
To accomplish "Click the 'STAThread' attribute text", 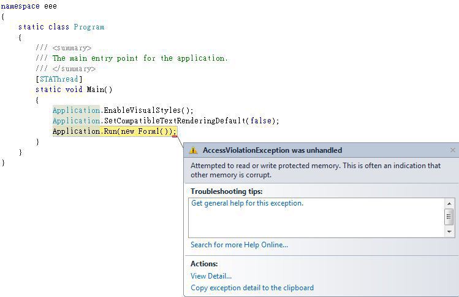I will [59, 79].
